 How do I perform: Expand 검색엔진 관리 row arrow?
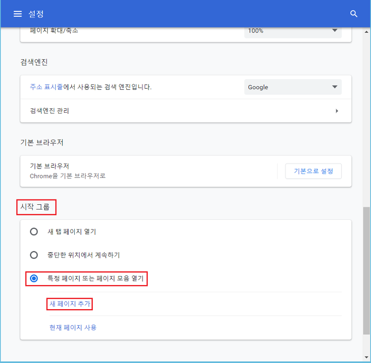(337, 111)
